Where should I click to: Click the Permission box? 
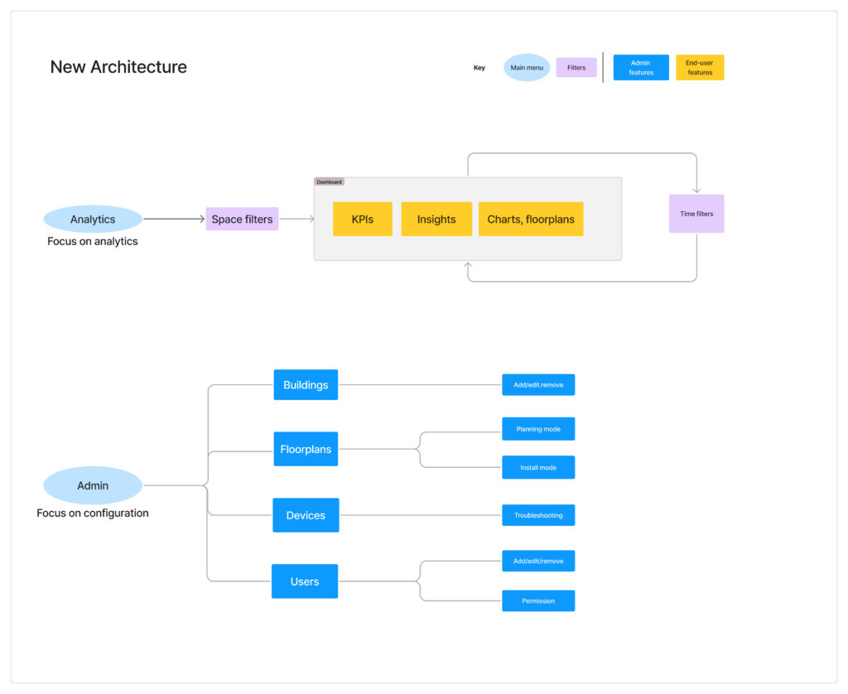pyautogui.click(x=538, y=600)
